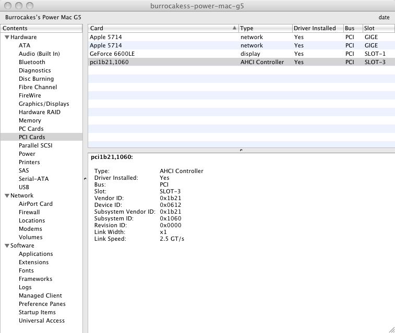Open the Memory hardware category
Screen dimensions: 395x333
(x=30, y=120)
